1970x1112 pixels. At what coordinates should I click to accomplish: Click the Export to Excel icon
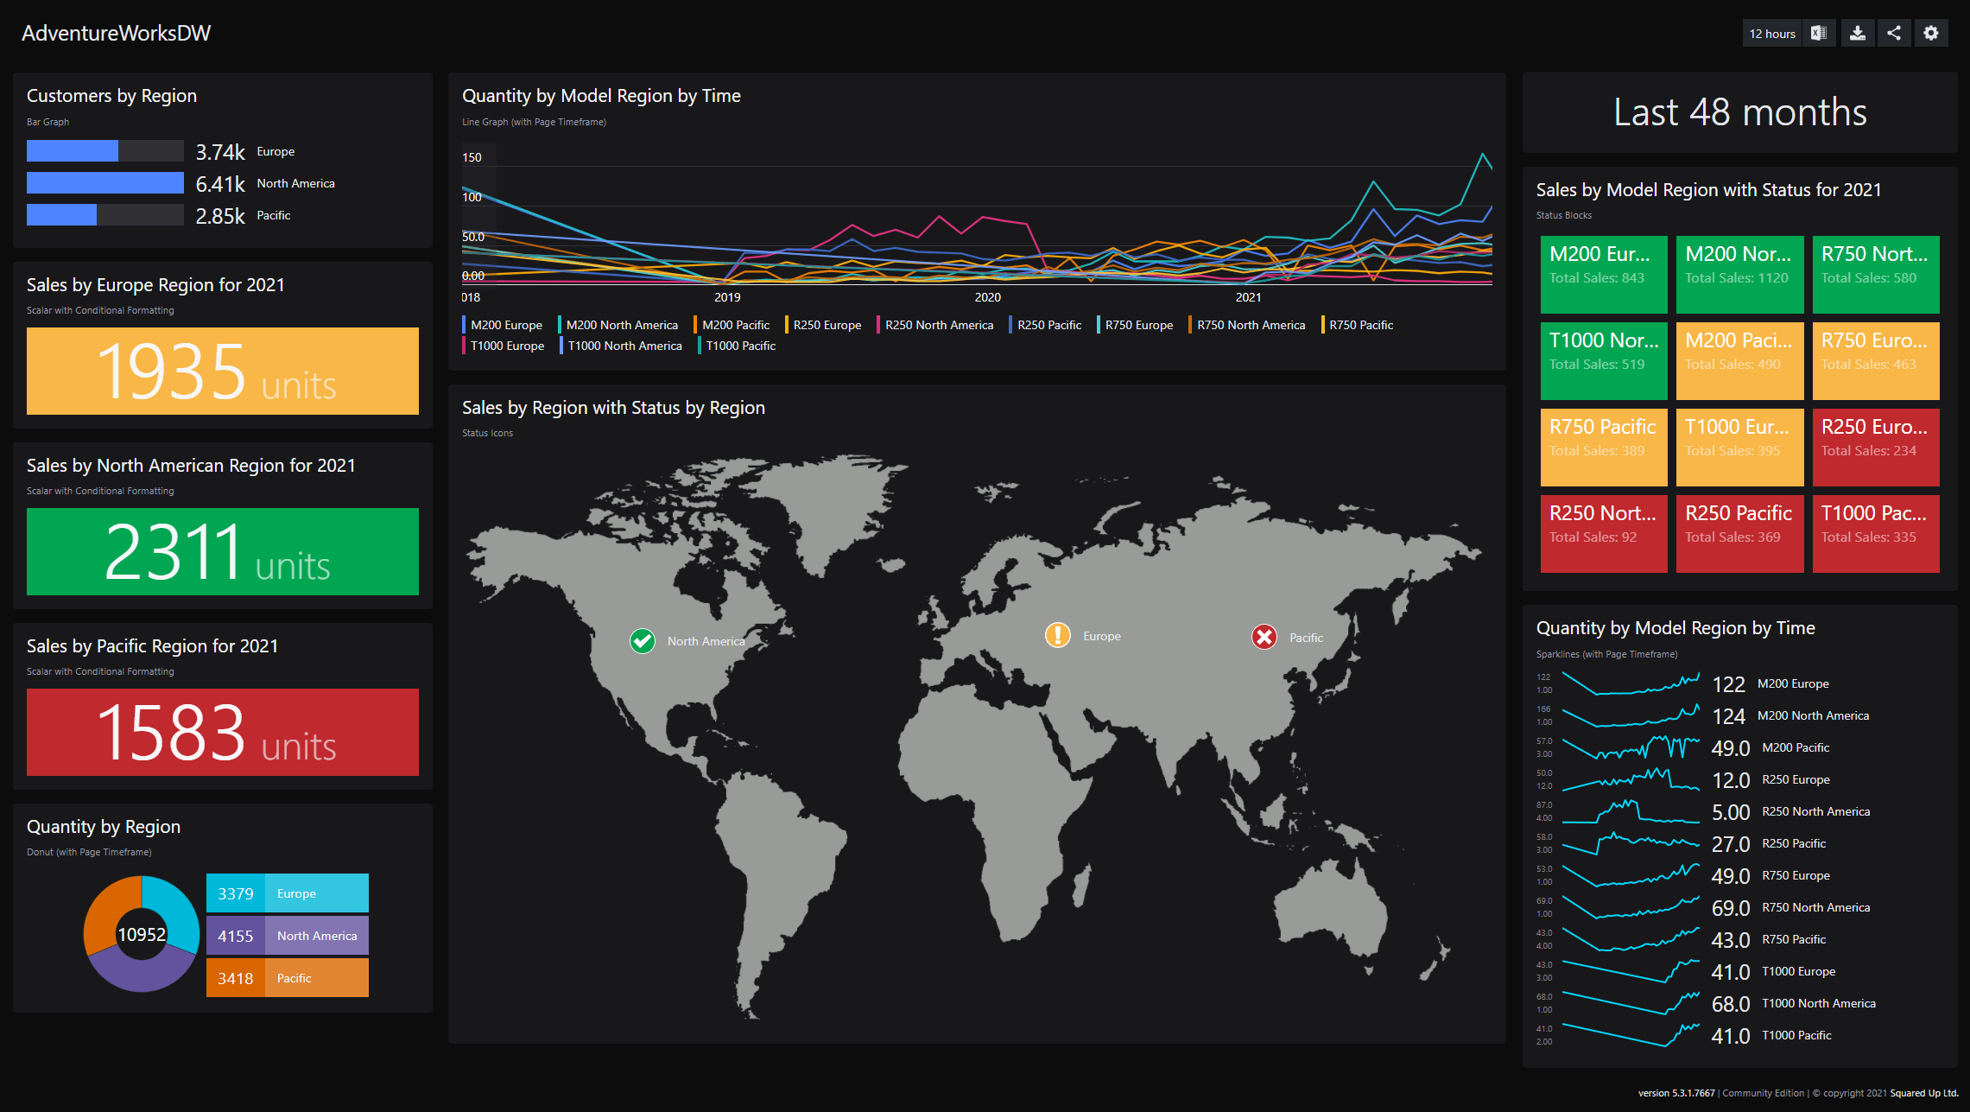pos(1819,34)
